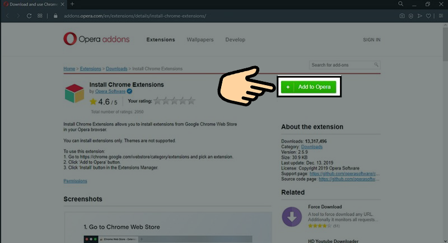This screenshot has height=243, width=448.
Task: Click the Add to Opera button
Action: 309,87
